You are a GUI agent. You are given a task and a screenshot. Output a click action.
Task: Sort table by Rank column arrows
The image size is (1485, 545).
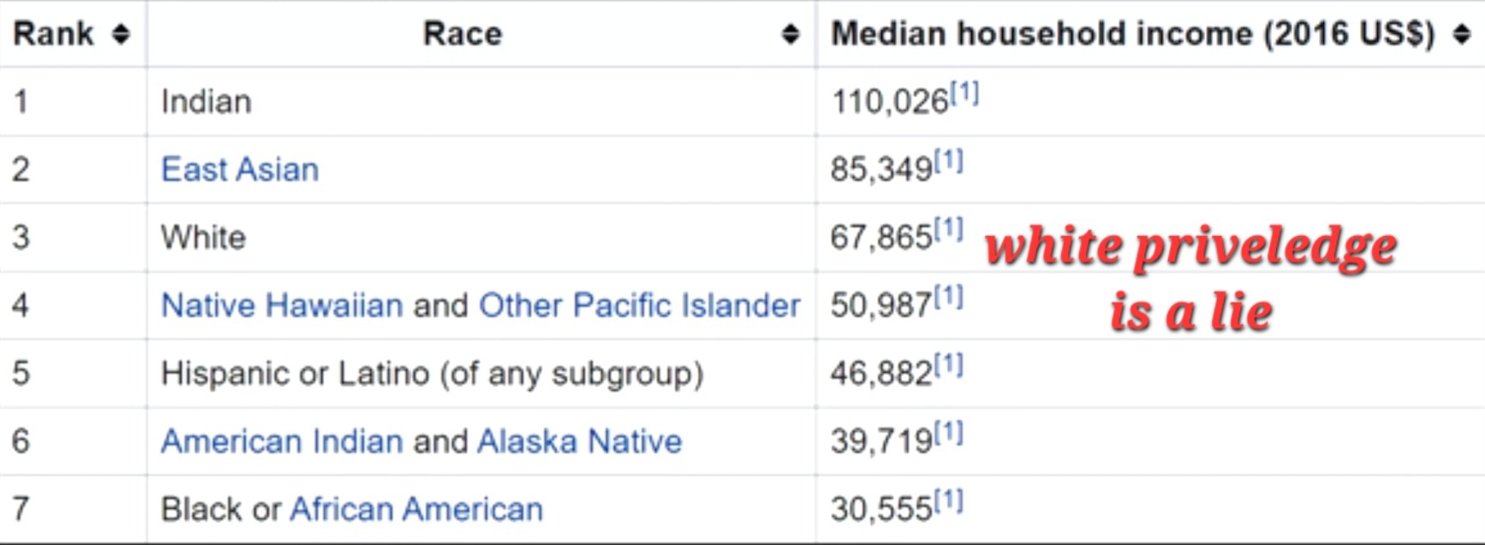(121, 34)
